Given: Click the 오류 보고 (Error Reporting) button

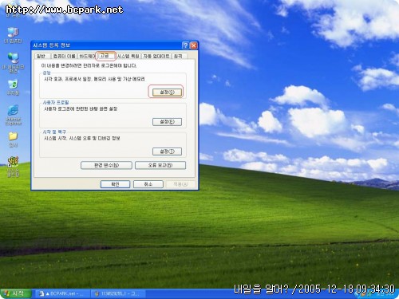Looking at the screenshot, I should click(160, 165).
